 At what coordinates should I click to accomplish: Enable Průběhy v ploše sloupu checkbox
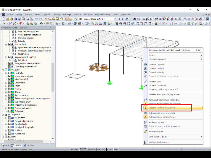(x=9, y=105)
